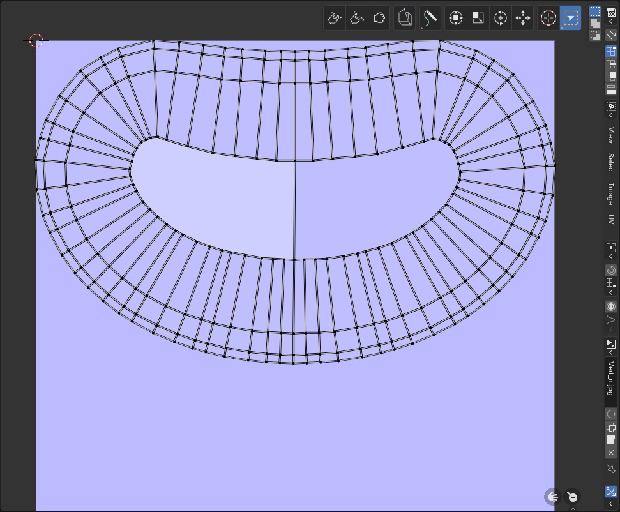Click the zoom view magnifier gizmo

pos(571,497)
